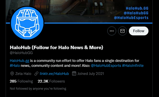The height and width of the screenshot is (97, 159).
Task: Click Joined July 2021 text
Action: click(91, 74)
